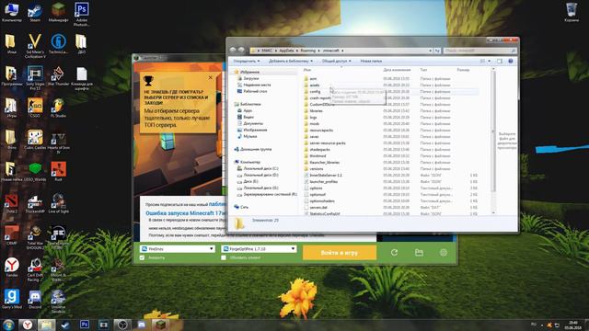Click the launcher open-folder icon

tap(419, 253)
